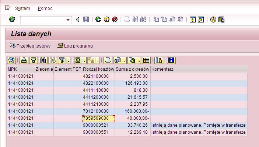Image resolution: width=259 pixels, height=147 pixels.
Task: Click the standard toolbar Print icon
Action: pos(127,20)
